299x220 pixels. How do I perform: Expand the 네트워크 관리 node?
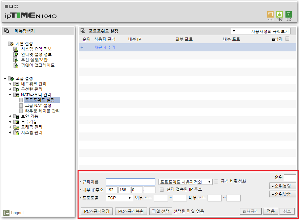click(x=10, y=84)
